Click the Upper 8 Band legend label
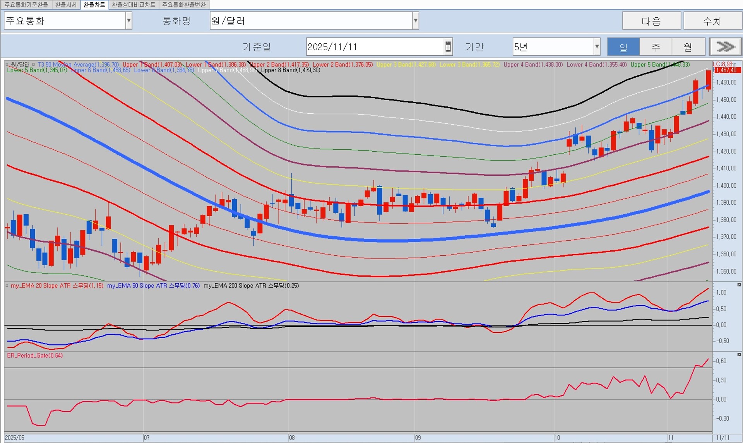Screen dimensions: 743x443 [290, 70]
